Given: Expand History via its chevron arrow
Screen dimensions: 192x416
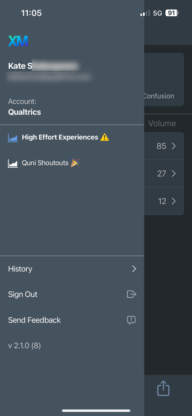Looking at the screenshot, I should coord(134,269).
